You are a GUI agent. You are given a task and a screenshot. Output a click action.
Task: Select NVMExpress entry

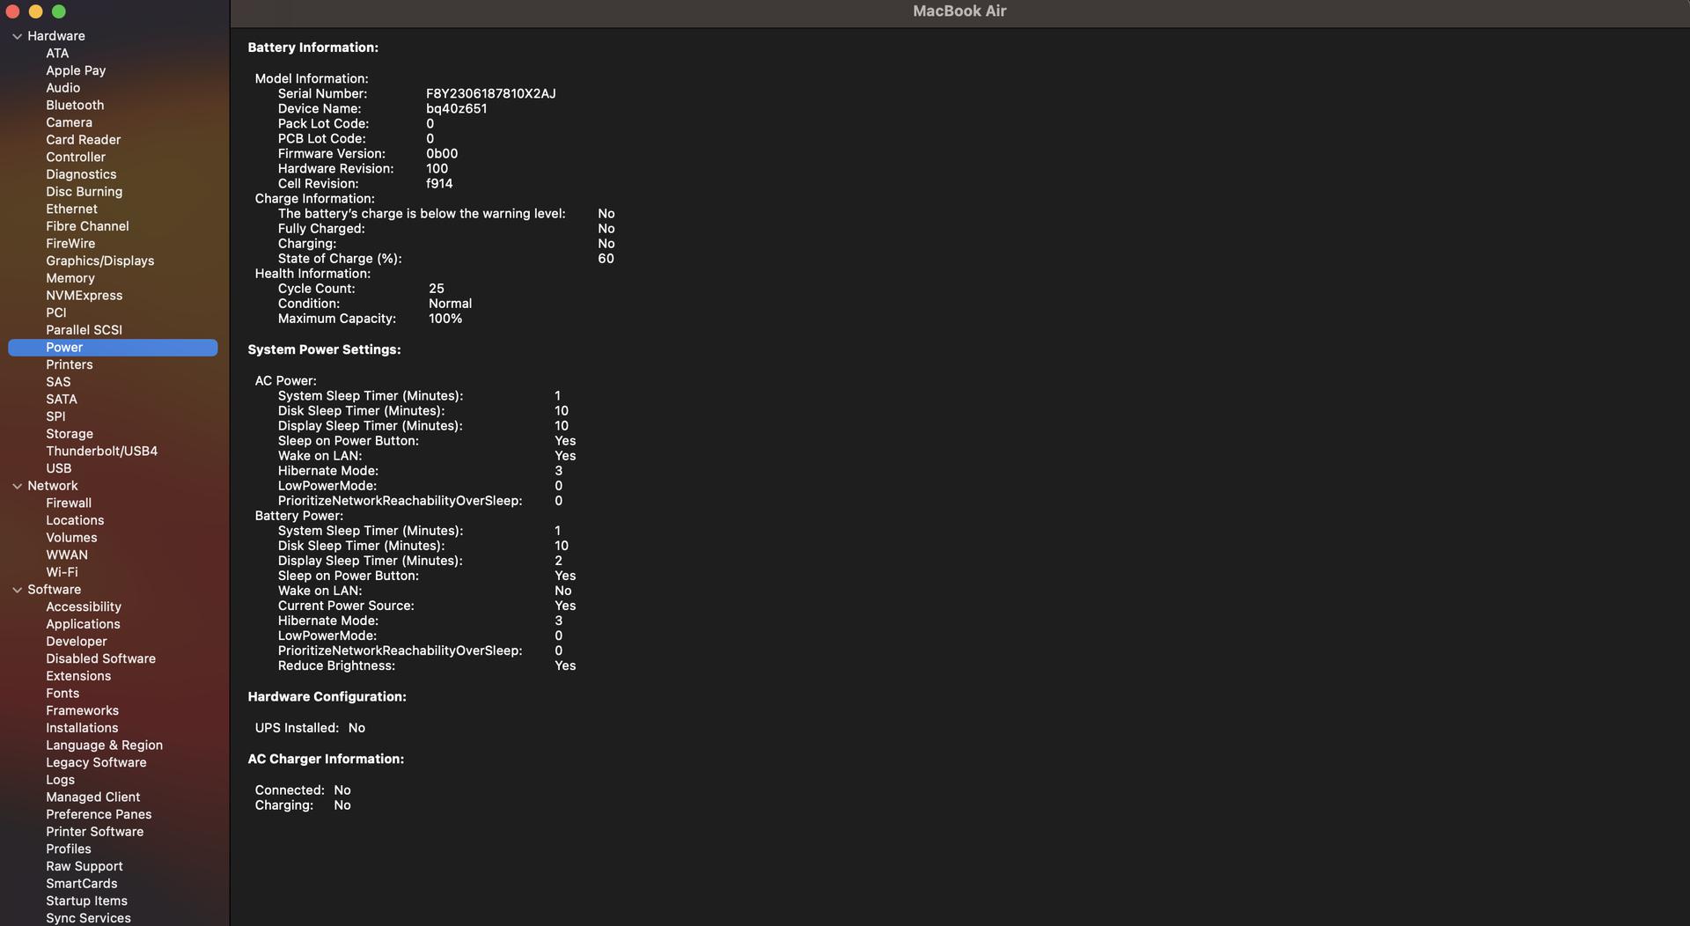pos(84,296)
